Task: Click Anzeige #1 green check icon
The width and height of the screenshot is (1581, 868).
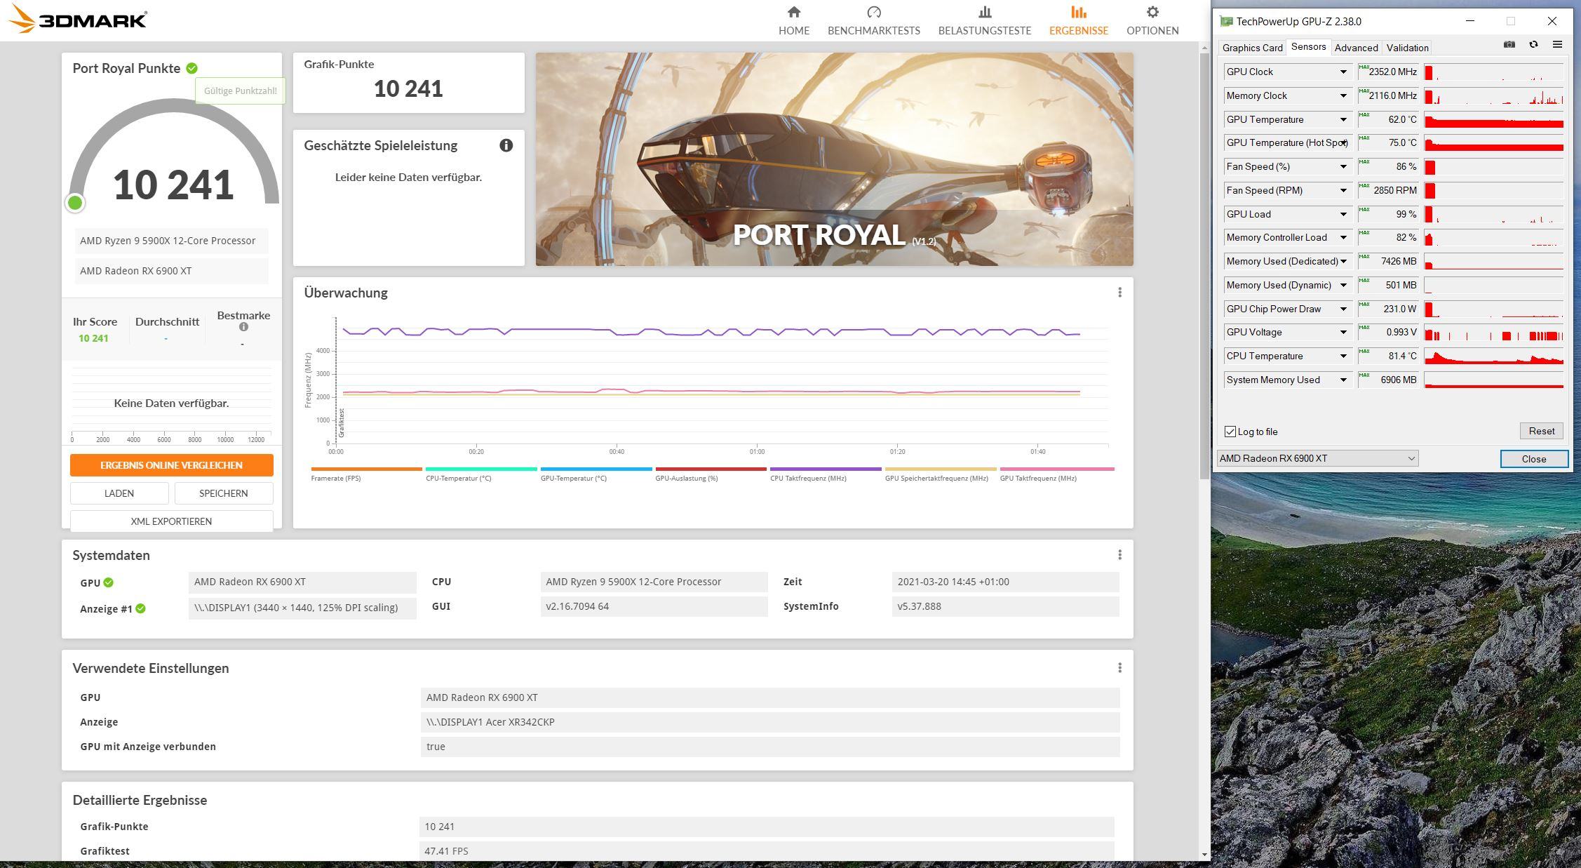Action: pos(140,608)
